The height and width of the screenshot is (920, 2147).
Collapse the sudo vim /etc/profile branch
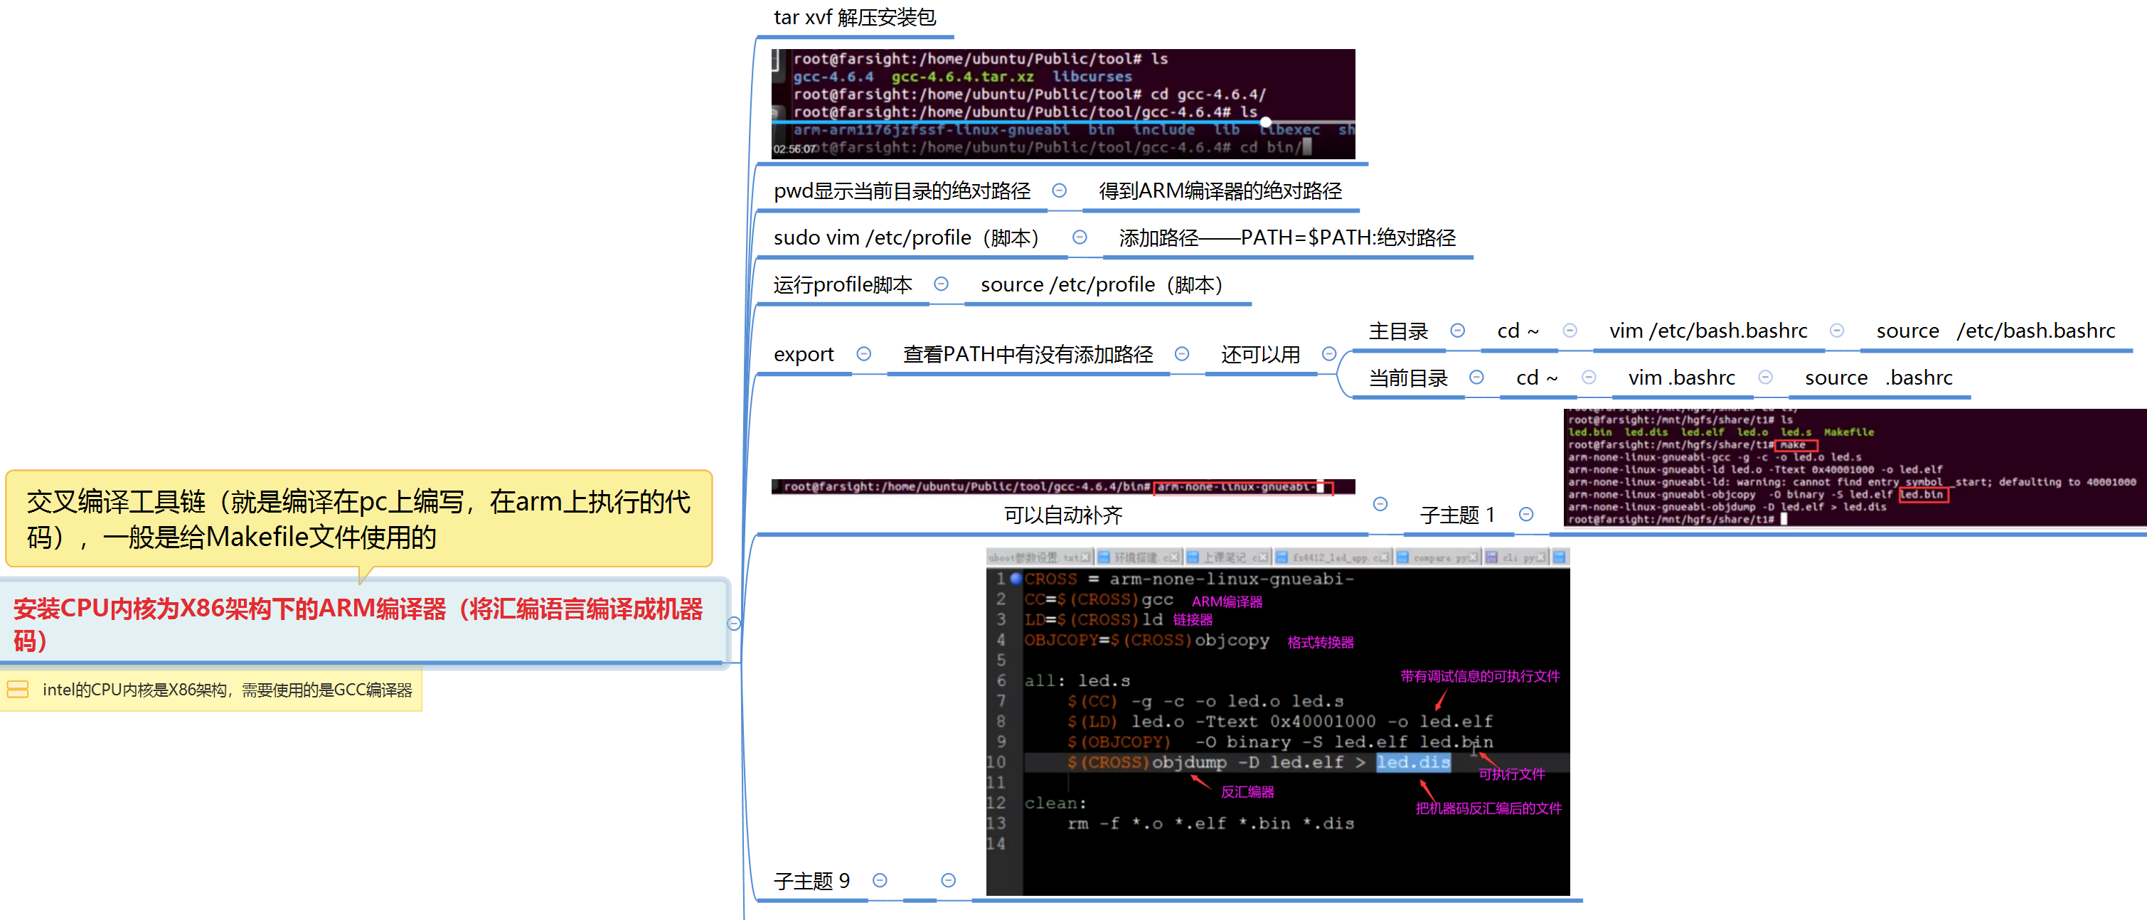pos(1079,237)
